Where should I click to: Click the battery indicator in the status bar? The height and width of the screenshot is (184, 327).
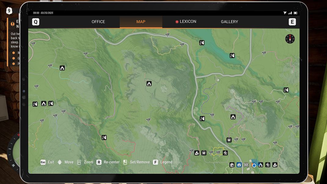[x=295, y=13]
